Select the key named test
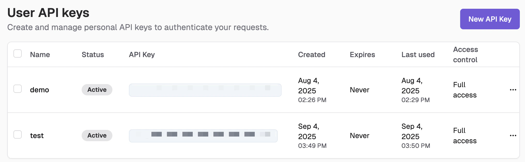This screenshot has height=162, width=525. [37, 136]
